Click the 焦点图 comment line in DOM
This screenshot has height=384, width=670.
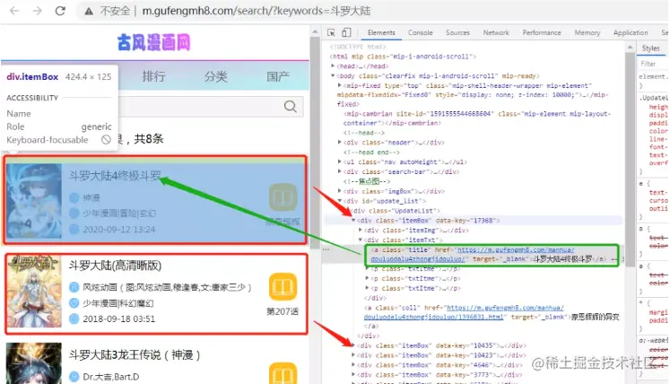pyautogui.click(x=367, y=181)
